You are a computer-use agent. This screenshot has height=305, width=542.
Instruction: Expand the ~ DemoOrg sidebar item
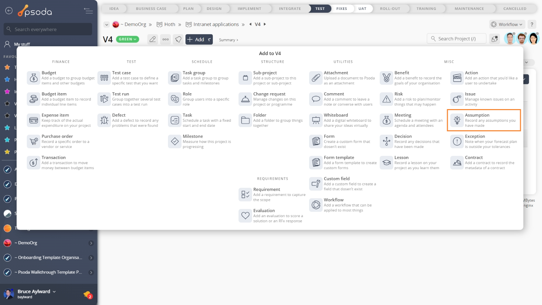coord(91,243)
